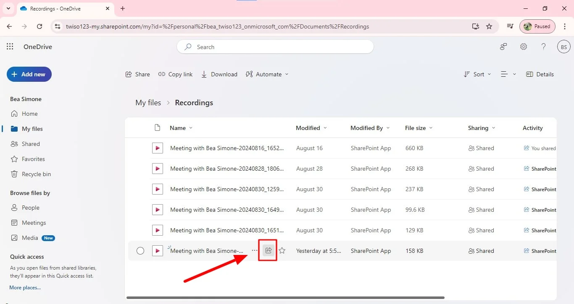The image size is (574, 304).
Task: Click the video icon for the 129 KB recording
Action: click(158, 230)
